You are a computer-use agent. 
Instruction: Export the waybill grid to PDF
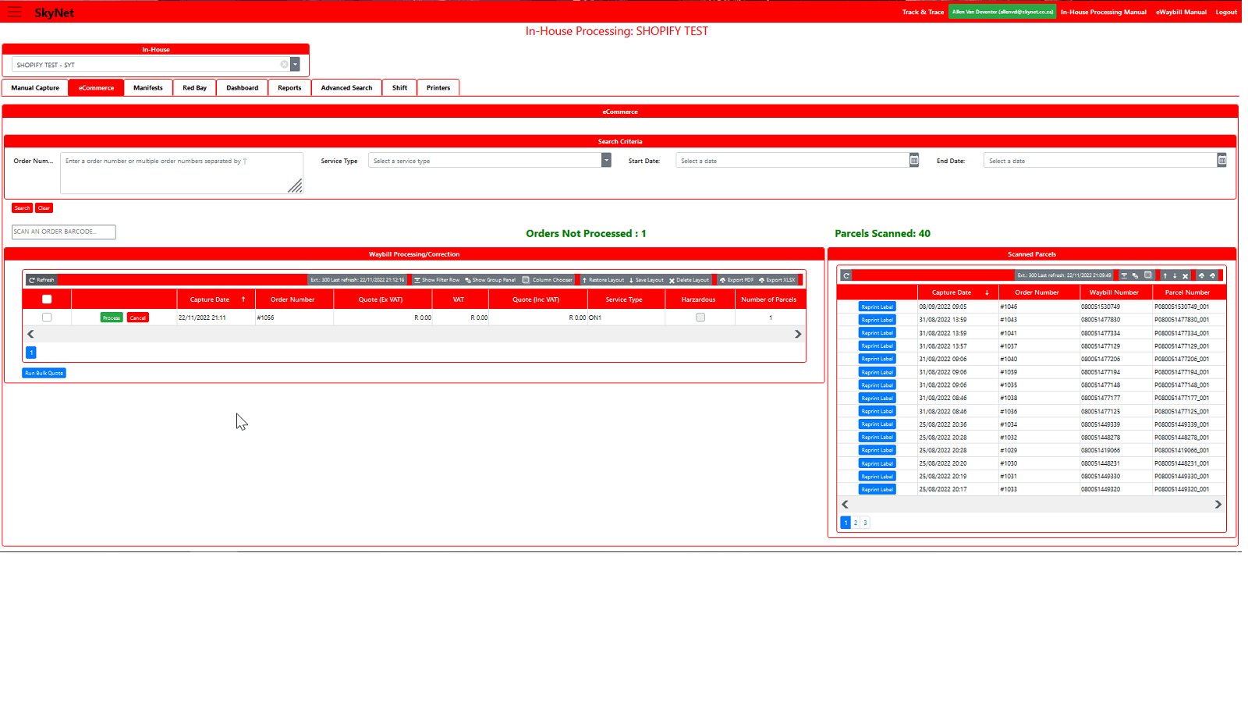pos(737,279)
